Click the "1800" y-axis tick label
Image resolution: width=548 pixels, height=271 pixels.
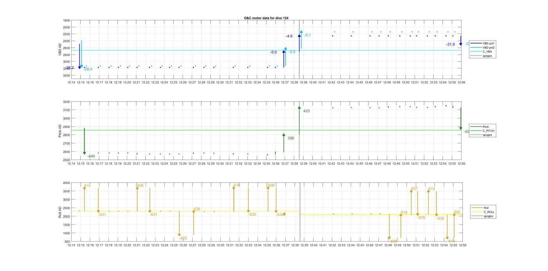(x=67, y=21)
